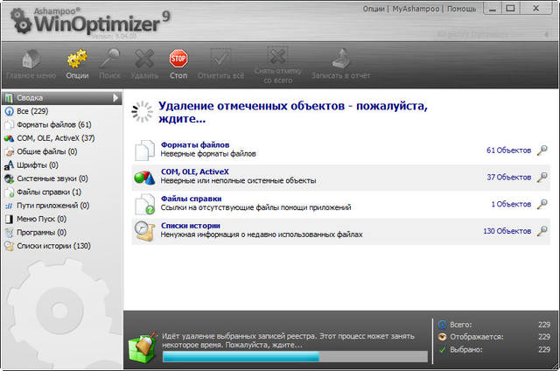Viewport: 560px width, 371px height.
Task: Click the eye icon beside Отображается
Action: (442, 337)
